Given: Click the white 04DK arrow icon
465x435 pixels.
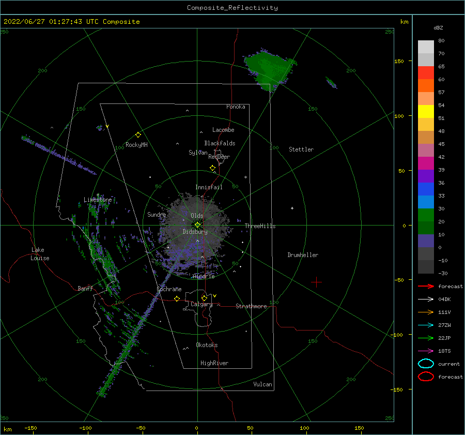Looking at the screenshot, I should 426,299.
